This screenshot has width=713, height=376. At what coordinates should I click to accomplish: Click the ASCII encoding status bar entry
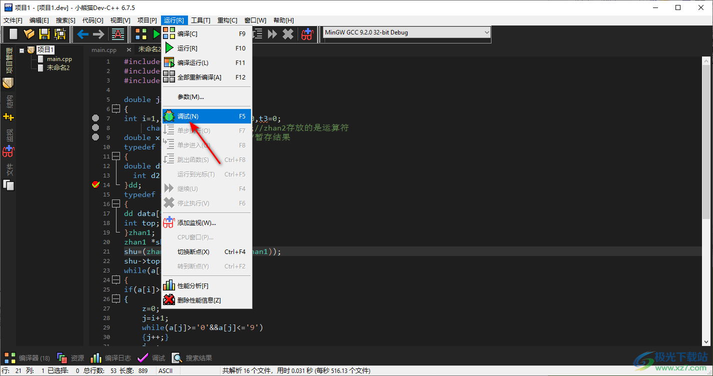click(165, 371)
